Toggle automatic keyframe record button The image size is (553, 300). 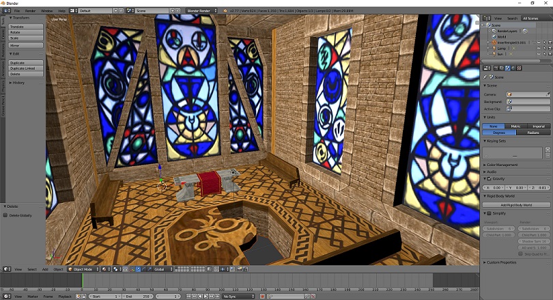[262, 297]
